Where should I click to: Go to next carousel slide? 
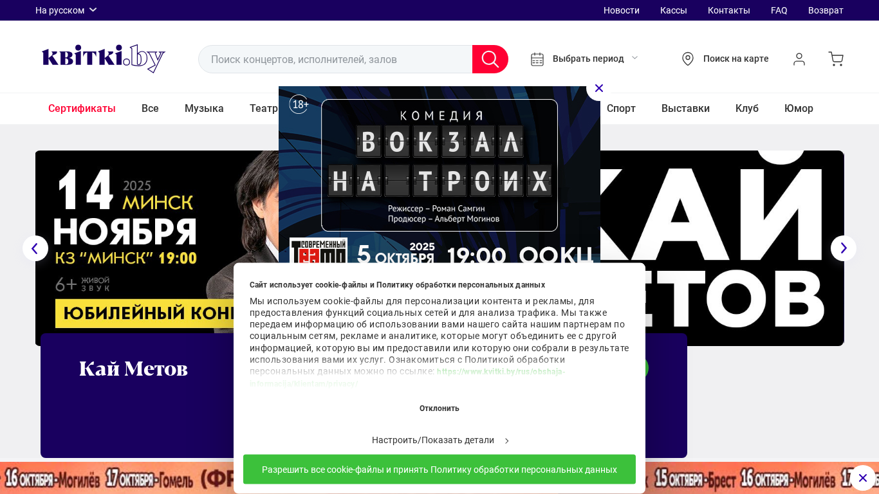pyautogui.click(x=844, y=248)
